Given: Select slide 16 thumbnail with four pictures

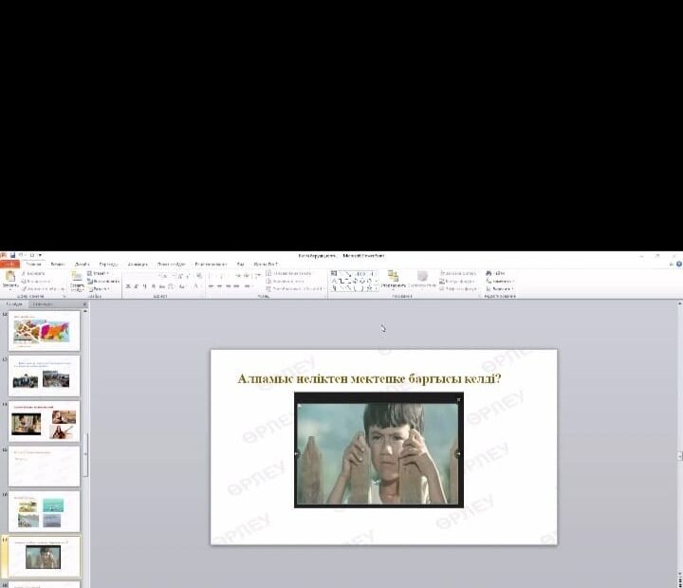Looking at the screenshot, I should [x=45, y=512].
